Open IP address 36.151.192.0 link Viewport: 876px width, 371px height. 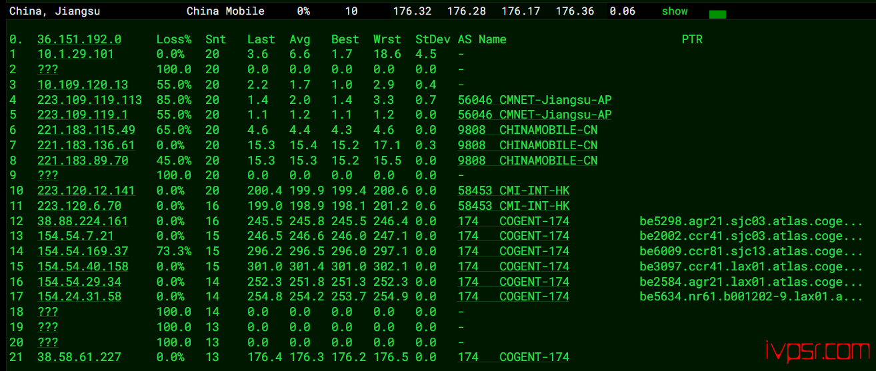79,39
